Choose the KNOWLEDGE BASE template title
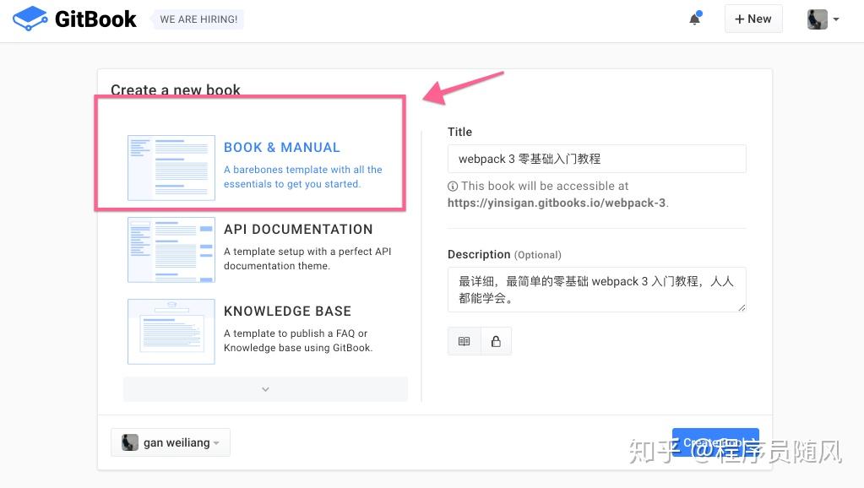The image size is (864, 488). [x=287, y=312]
